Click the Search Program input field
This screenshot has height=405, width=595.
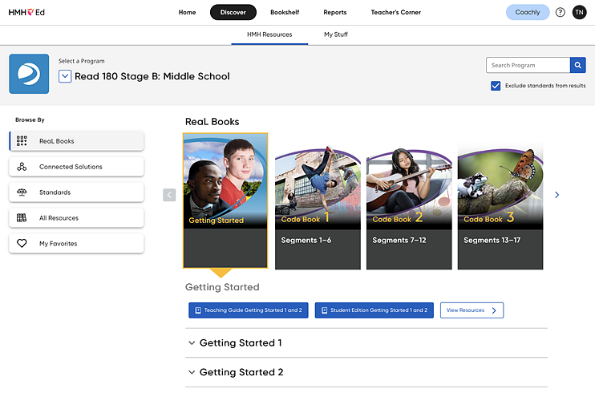coord(528,65)
